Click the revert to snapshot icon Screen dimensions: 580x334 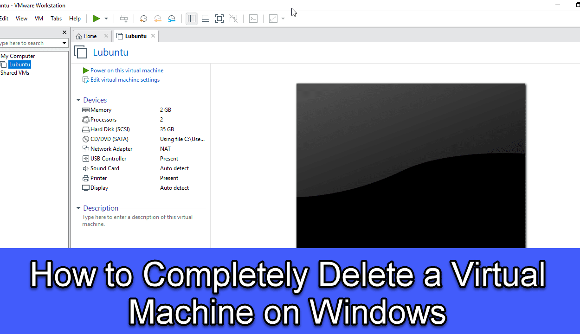(158, 19)
